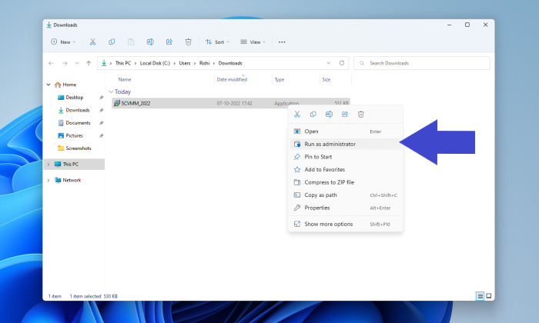This screenshot has height=323, width=539.
Task: Open Desktop in the navigation pane
Action: [75, 98]
